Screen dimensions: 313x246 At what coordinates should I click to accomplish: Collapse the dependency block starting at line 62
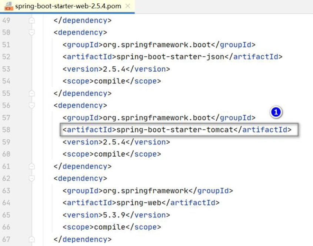(x=31, y=179)
